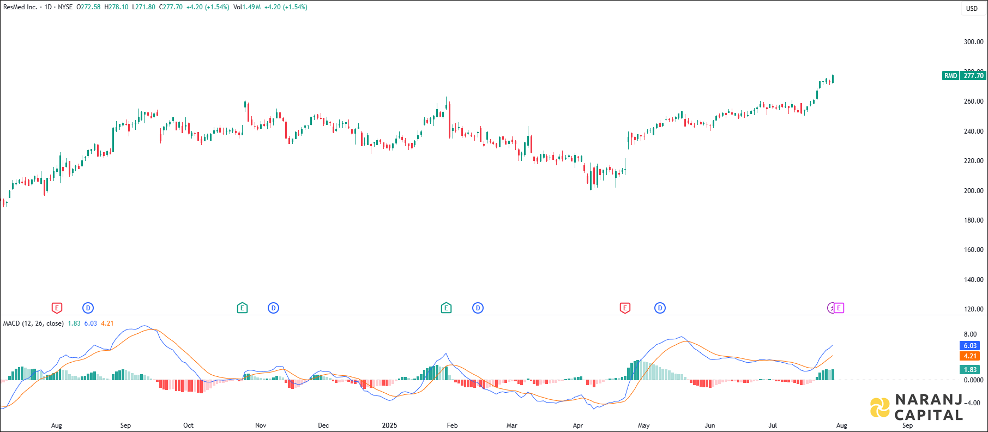The width and height of the screenshot is (988, 432).
Task: Select the MACD (12, 26, close) indicator label
Action: (x=33, y=323)
